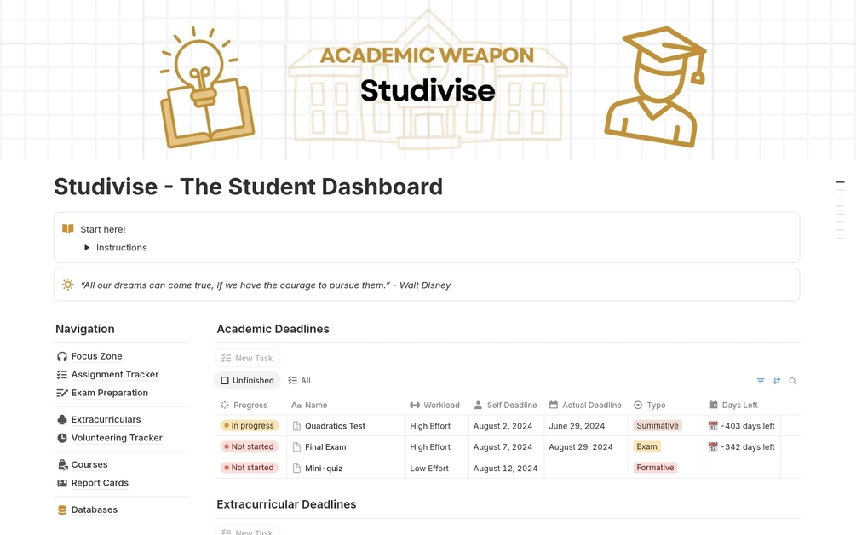This screenshot has height=535, width=856.
Task: Click the Mini-quiz row name
Action: point(324,469)
